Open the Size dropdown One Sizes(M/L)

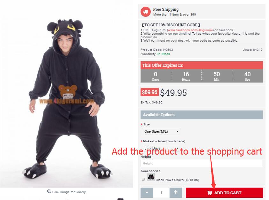coord(161,131)
